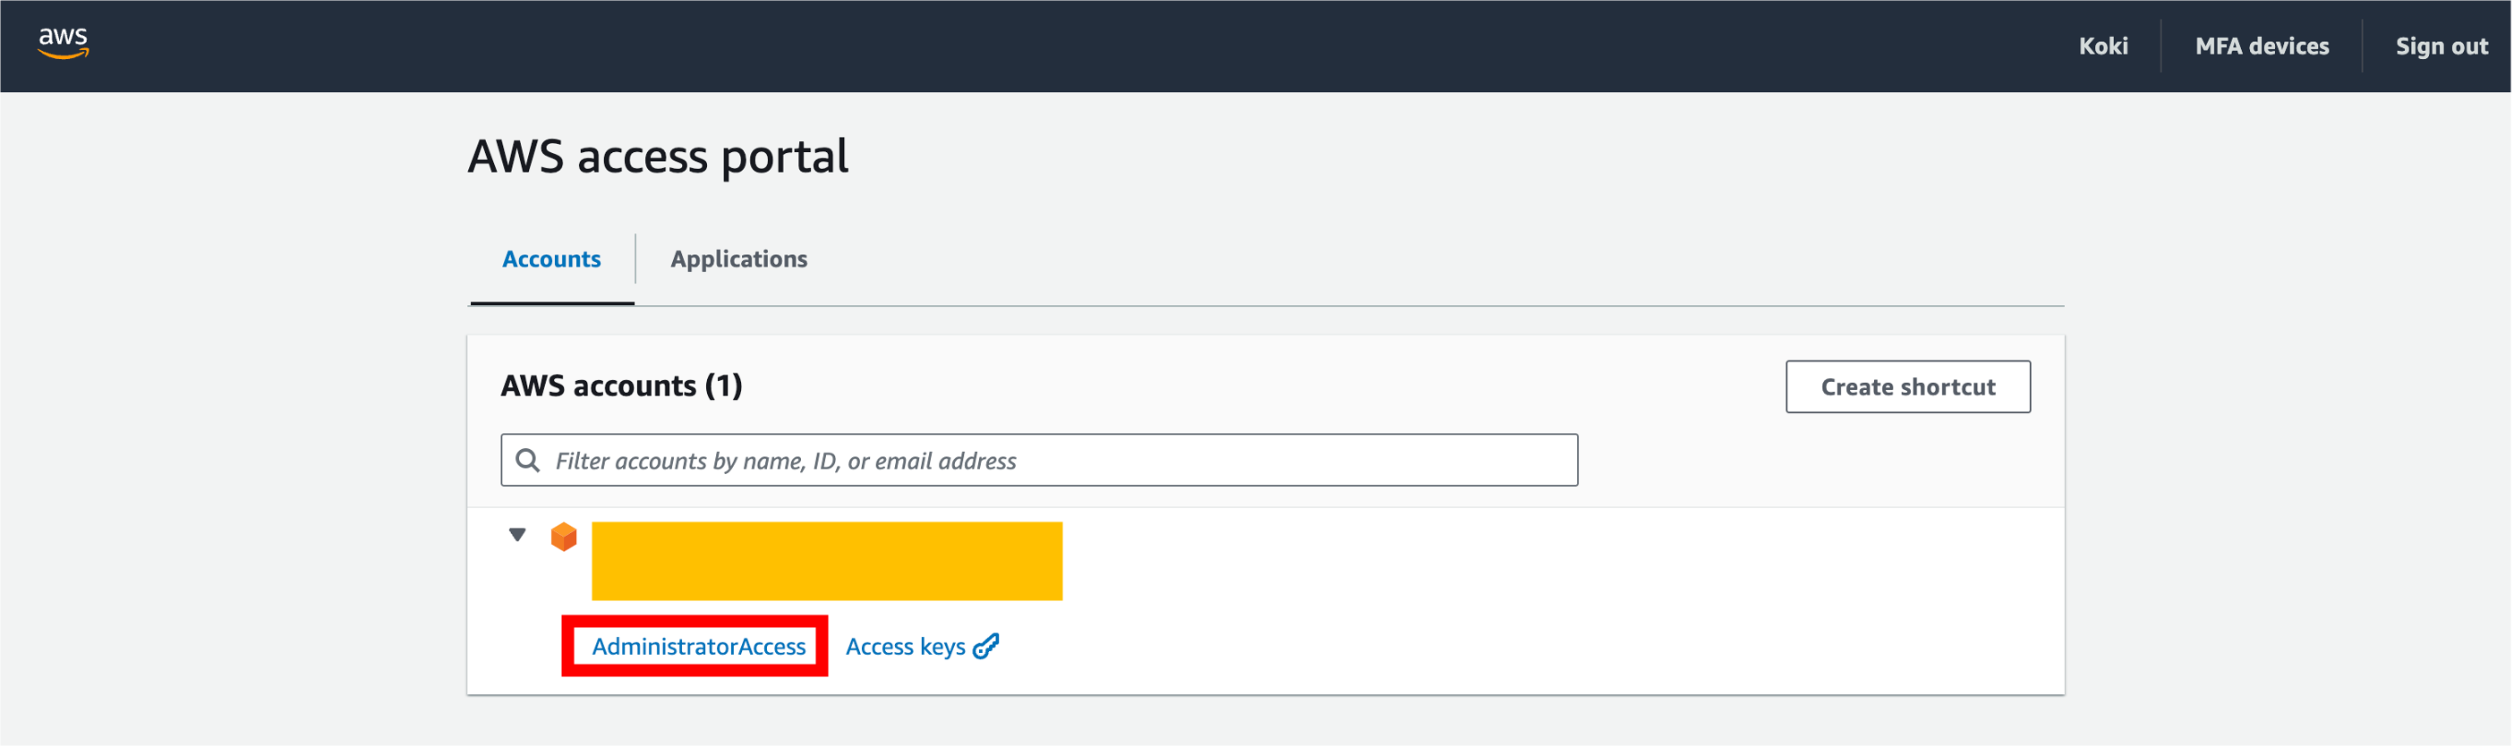
Task: Click the orange smile arrow beneath aws text
Action: click(64, 55)
